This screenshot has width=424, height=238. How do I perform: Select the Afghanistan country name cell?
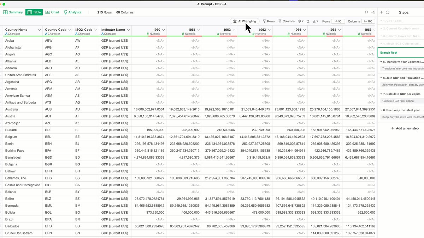click(x=23, y=47)
